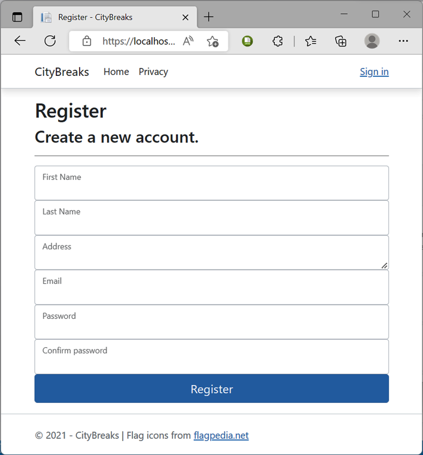Close the Register - CityBreaks tab
This screenshot has height=455, width=423.
click(185, 17)
